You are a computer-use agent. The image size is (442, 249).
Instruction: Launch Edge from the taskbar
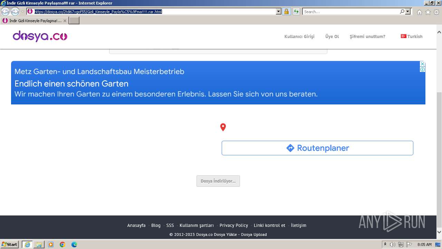(x=74, y=244)
